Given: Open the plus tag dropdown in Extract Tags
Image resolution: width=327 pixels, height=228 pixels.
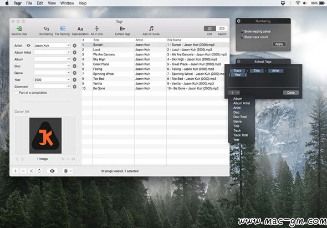Looking at the screenshot, I should [x=234, y=93].
